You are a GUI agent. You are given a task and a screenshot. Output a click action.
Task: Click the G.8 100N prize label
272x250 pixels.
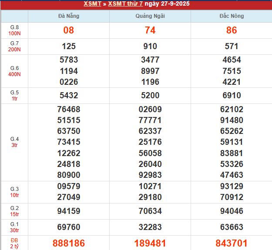(14, 30)
